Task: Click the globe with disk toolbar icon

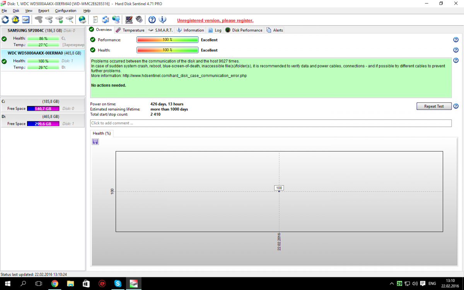Action: (x=82, y=20)
